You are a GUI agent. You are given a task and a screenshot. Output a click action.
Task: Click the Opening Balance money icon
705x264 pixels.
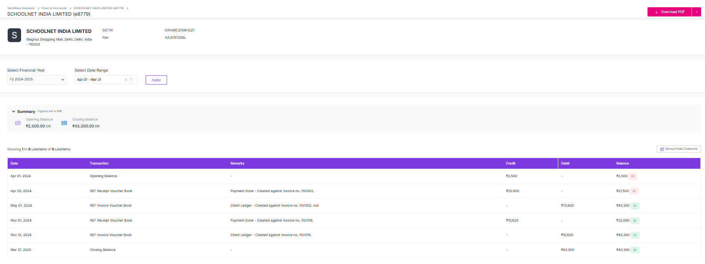pos(18,123)
